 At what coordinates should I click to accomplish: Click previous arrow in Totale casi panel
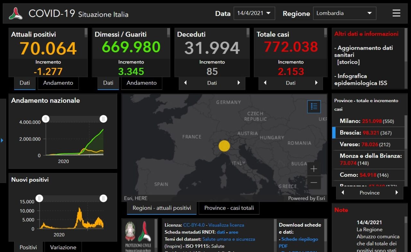(x=265, y=83)
